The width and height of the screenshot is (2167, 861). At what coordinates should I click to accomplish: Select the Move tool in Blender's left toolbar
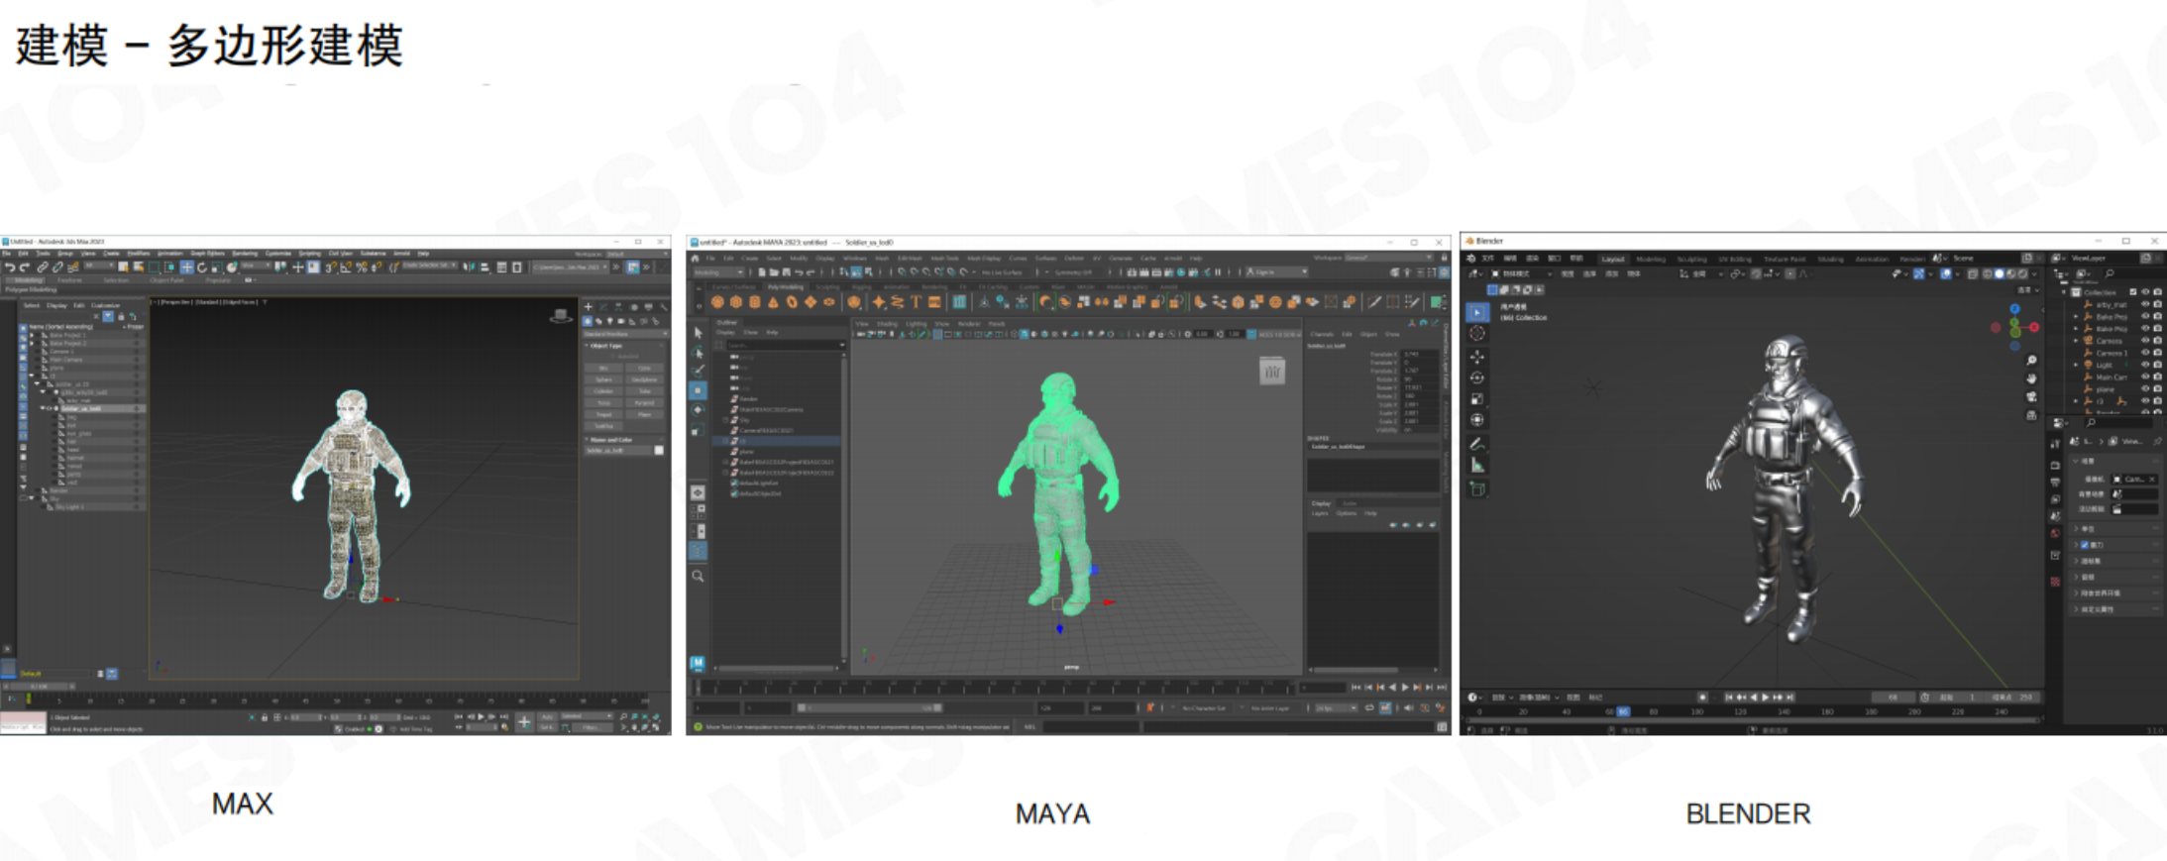(1477, 357)
